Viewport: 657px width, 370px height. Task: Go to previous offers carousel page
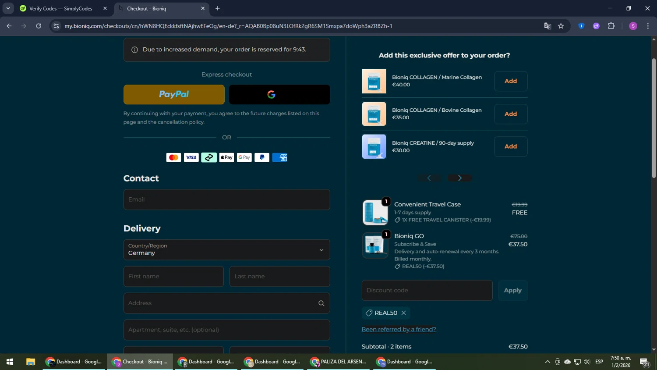[x=429, y=178]
